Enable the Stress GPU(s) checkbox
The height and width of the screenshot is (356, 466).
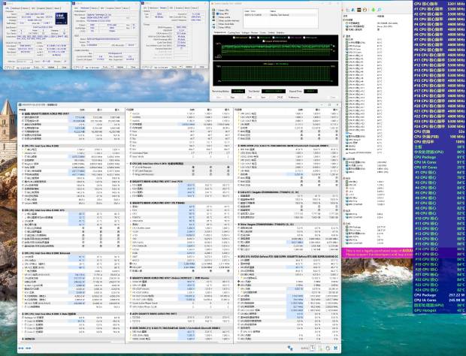[217, 27]
